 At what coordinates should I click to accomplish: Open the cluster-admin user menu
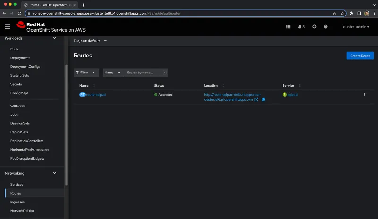[356, 27]
